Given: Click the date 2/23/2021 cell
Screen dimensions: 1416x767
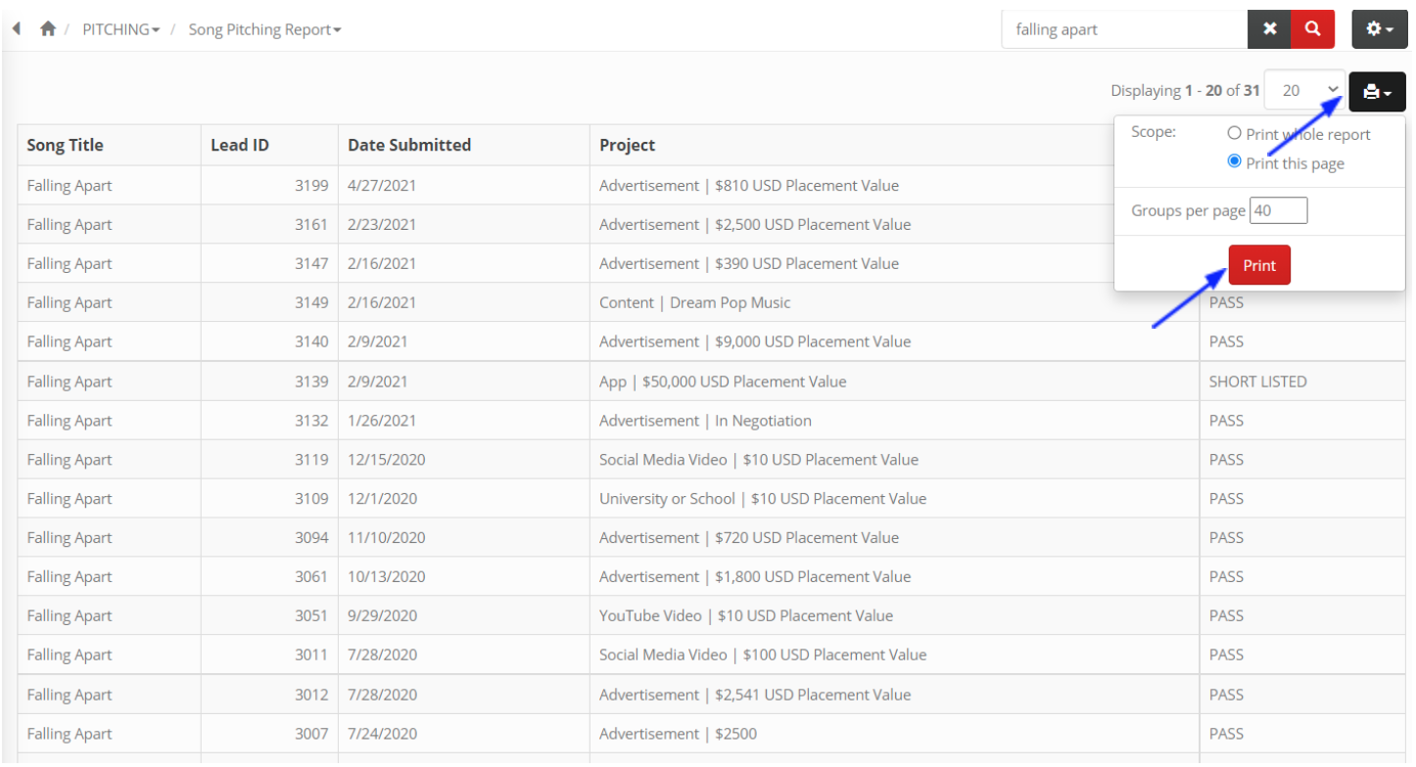Looking at the screenshot, I should (463, 224).
